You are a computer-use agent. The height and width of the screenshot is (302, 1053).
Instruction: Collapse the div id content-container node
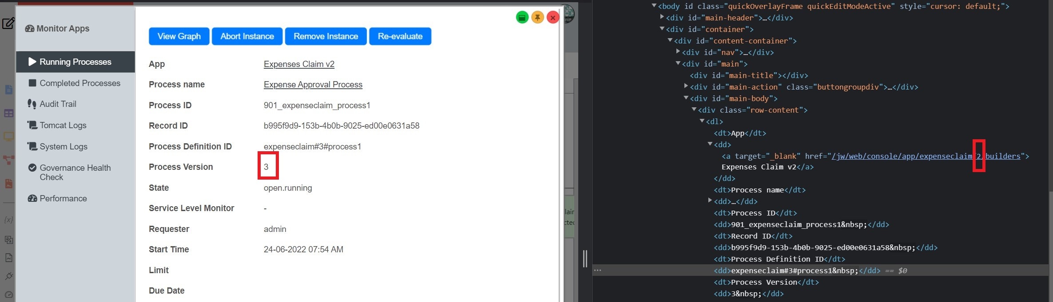coord(670,40)
